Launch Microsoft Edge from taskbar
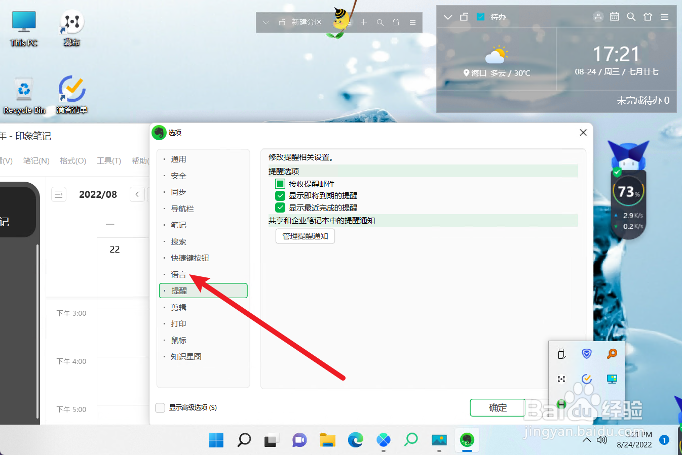This screenshot has width=682, height=455. point(356,440)
